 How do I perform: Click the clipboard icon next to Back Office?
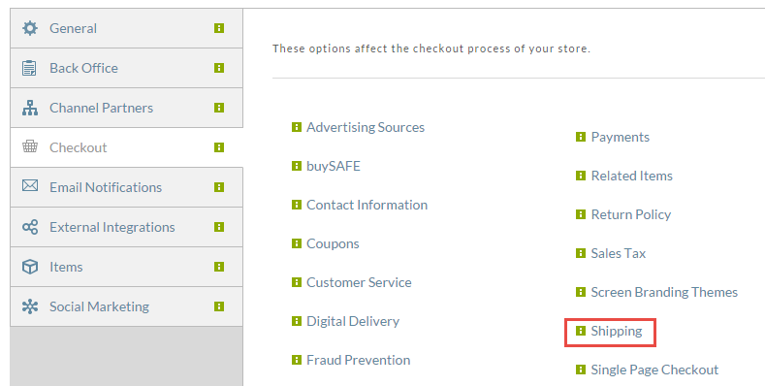pyautogui.click(x=29, y=68)
